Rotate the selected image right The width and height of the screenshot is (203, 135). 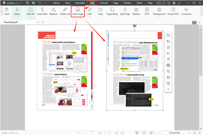pyautogui.click(x=168, y=47)
